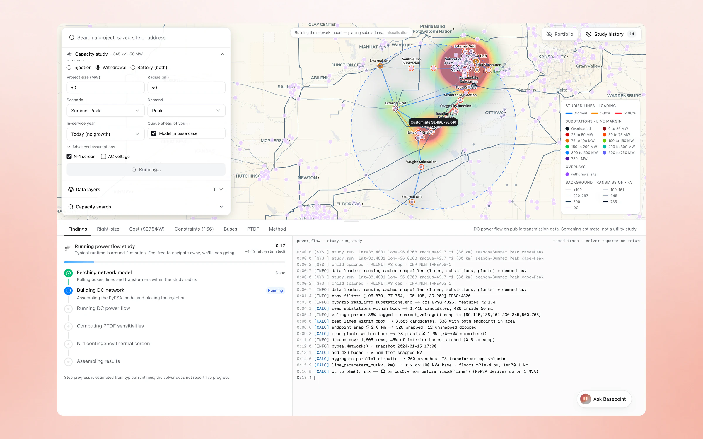Click the Vaughn Substation map marker
The height and width of the screenshot is (439, 703).
(x=421, y=167)
